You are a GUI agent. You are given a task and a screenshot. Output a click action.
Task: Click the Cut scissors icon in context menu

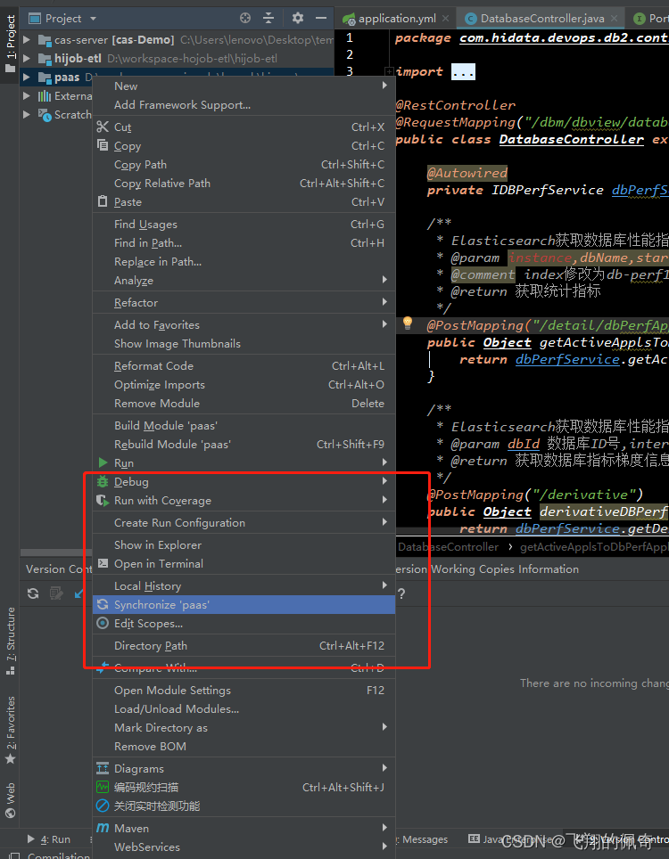[103, 127]
